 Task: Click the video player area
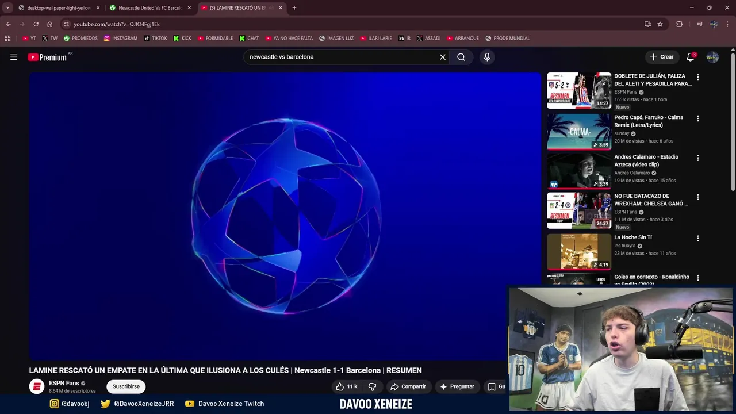pyautogui.click(x=285, y=216)
